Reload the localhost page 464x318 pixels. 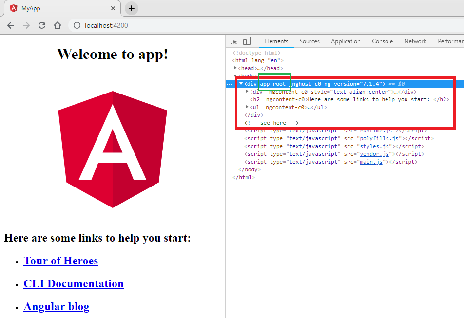click(x=42, y=25)
